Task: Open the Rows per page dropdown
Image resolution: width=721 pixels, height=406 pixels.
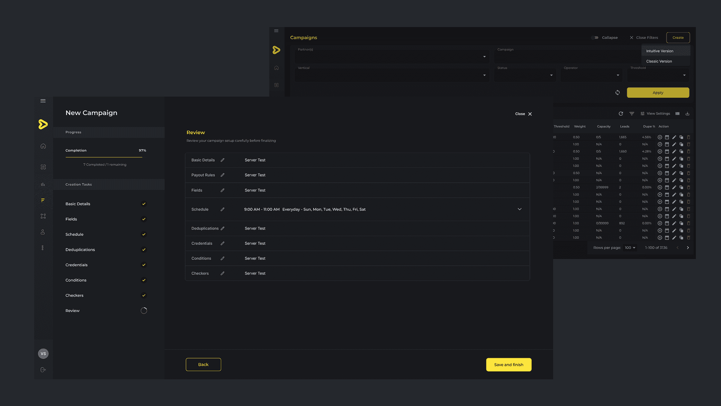Action: [630, 248]
